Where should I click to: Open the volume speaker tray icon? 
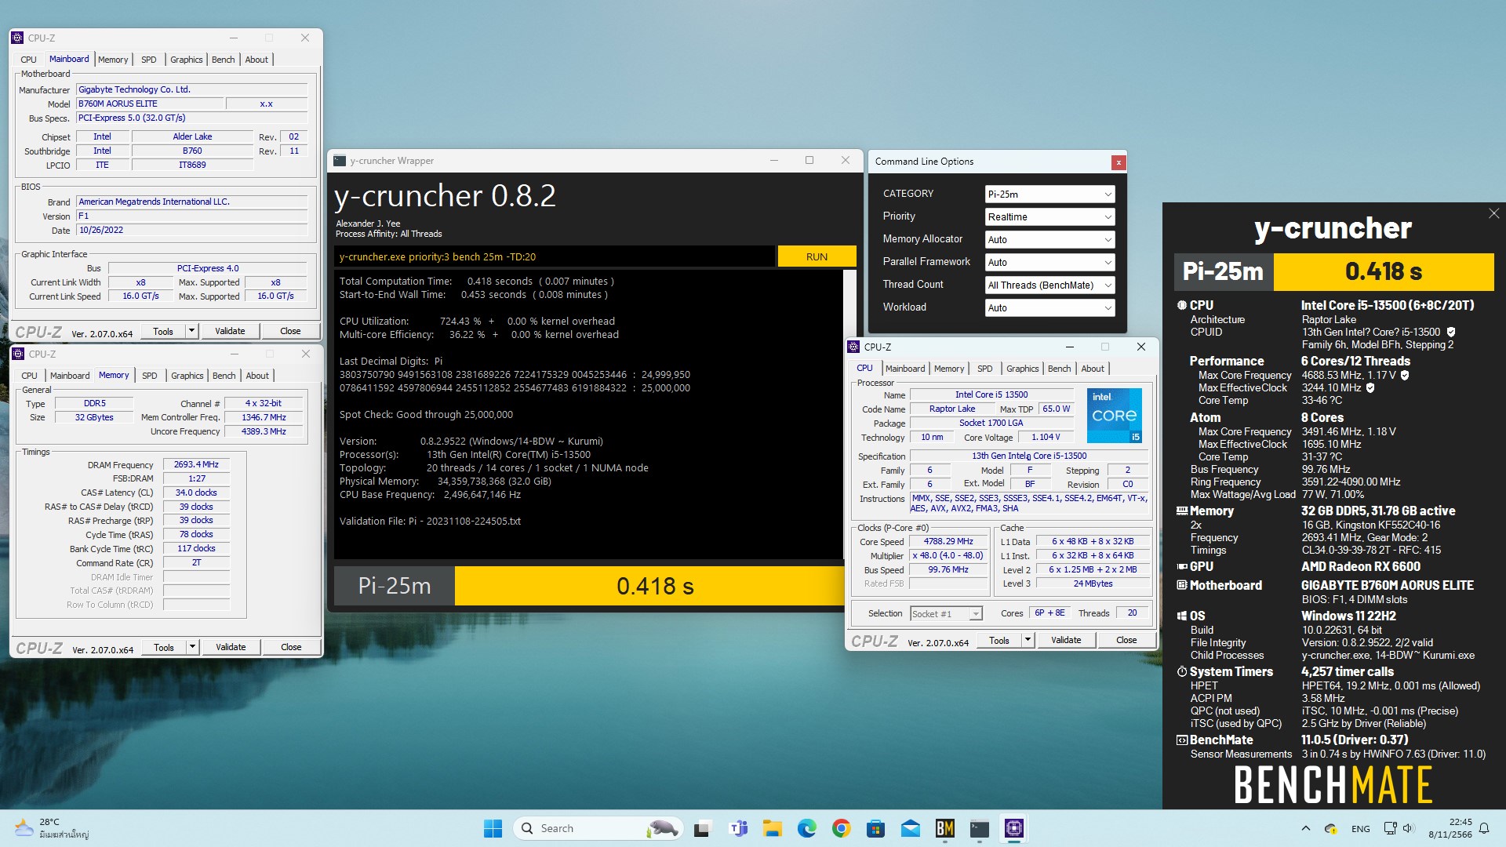click(x=1408, y=828)
